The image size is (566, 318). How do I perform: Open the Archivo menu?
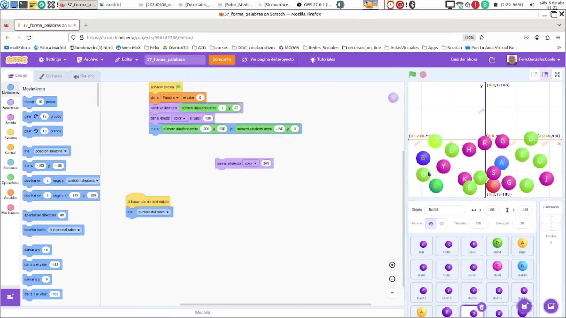[x=90, y=59]
